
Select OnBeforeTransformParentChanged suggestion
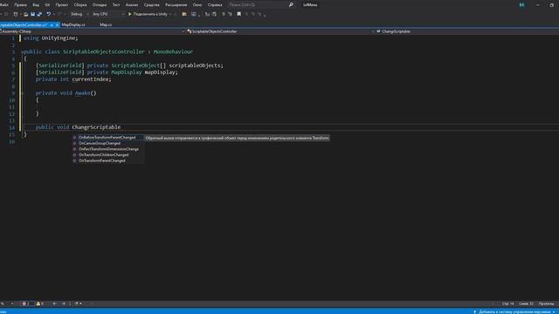click(107, 138)
